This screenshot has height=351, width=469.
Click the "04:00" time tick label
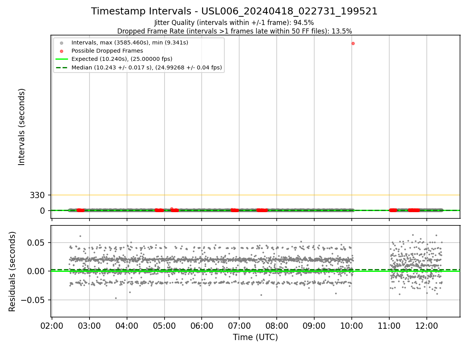click(127, 325)
